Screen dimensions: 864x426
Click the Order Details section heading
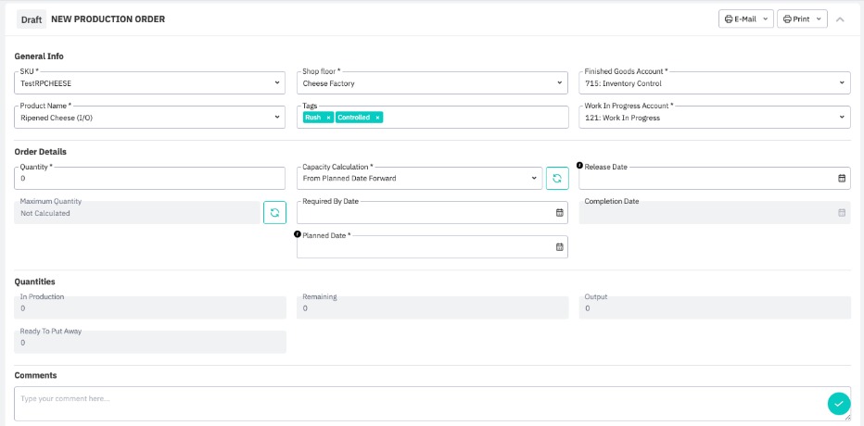pos(40,151)
